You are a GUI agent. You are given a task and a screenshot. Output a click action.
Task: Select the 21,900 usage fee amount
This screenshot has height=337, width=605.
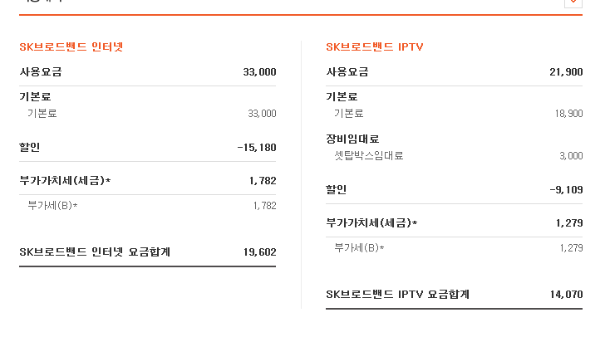(566, 72)
